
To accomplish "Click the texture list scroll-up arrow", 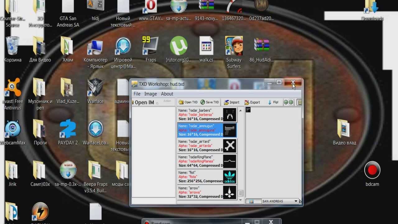I will click(240, 110).
